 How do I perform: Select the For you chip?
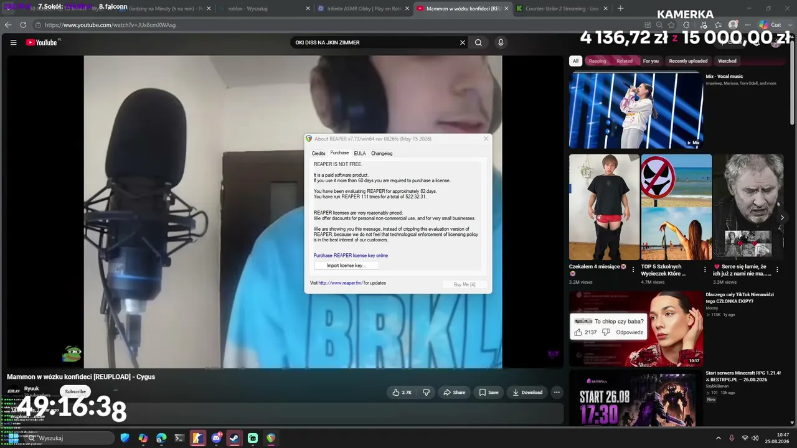(x=651, y=61)
